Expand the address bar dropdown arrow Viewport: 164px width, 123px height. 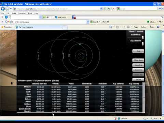101,9
